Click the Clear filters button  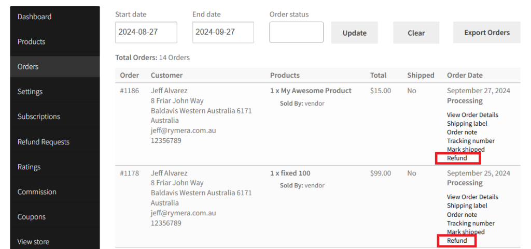(x=416, y=33)
